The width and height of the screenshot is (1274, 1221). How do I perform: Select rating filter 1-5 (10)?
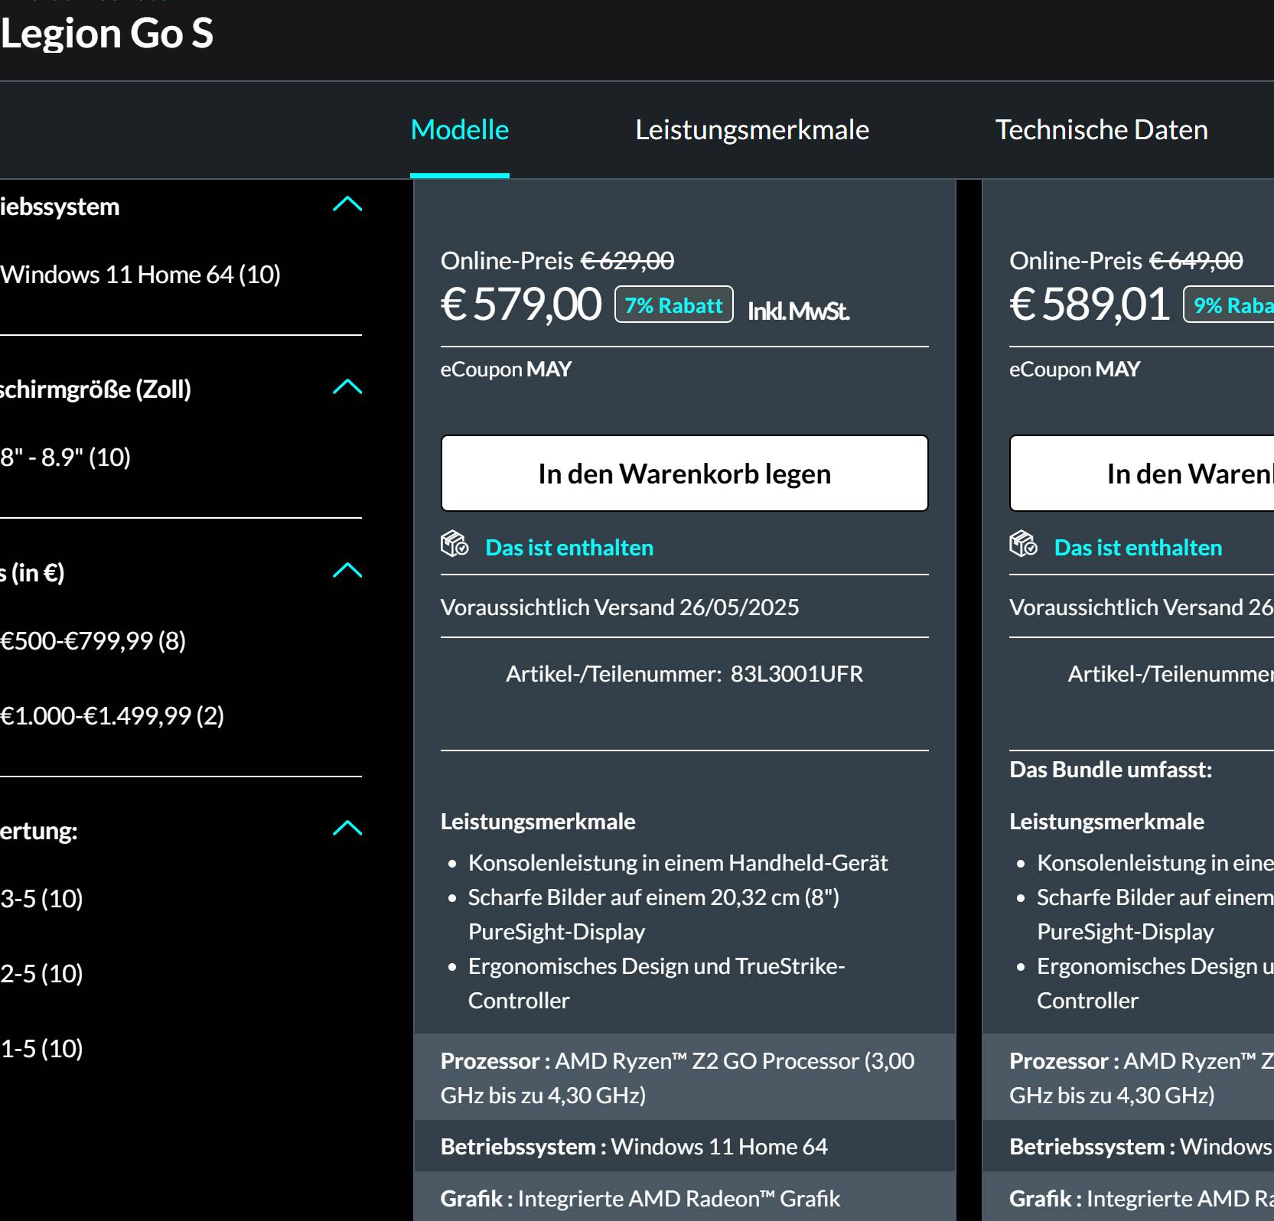pos(41,1049)
